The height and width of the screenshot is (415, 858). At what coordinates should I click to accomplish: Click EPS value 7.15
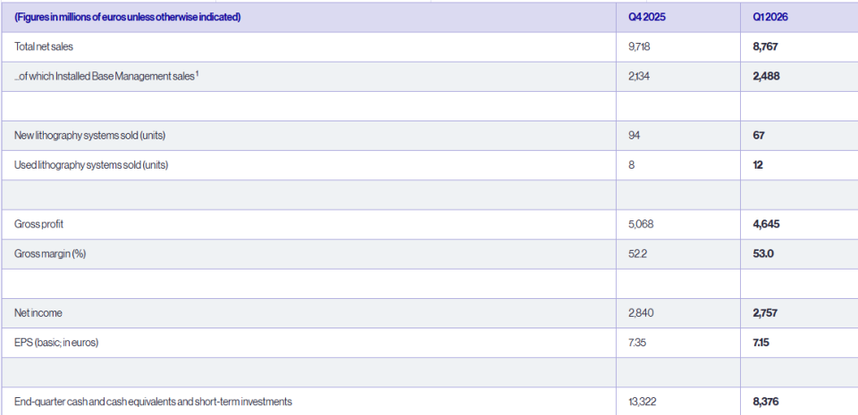click(761, 343)
